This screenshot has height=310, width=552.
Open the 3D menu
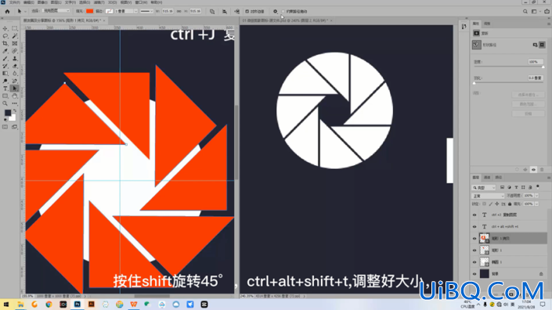[112, 2]
